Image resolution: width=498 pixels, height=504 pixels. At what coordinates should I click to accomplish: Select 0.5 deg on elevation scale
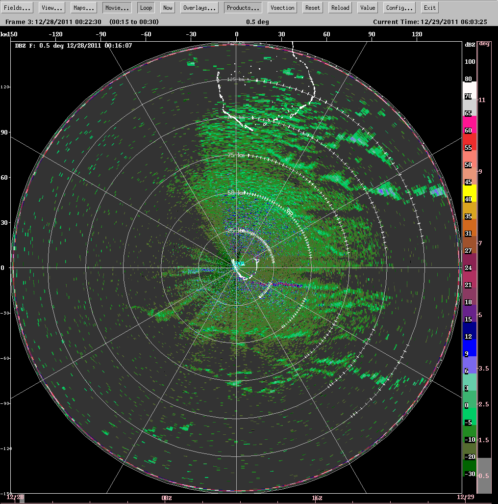pyautogui.click(x=484, y=476)
